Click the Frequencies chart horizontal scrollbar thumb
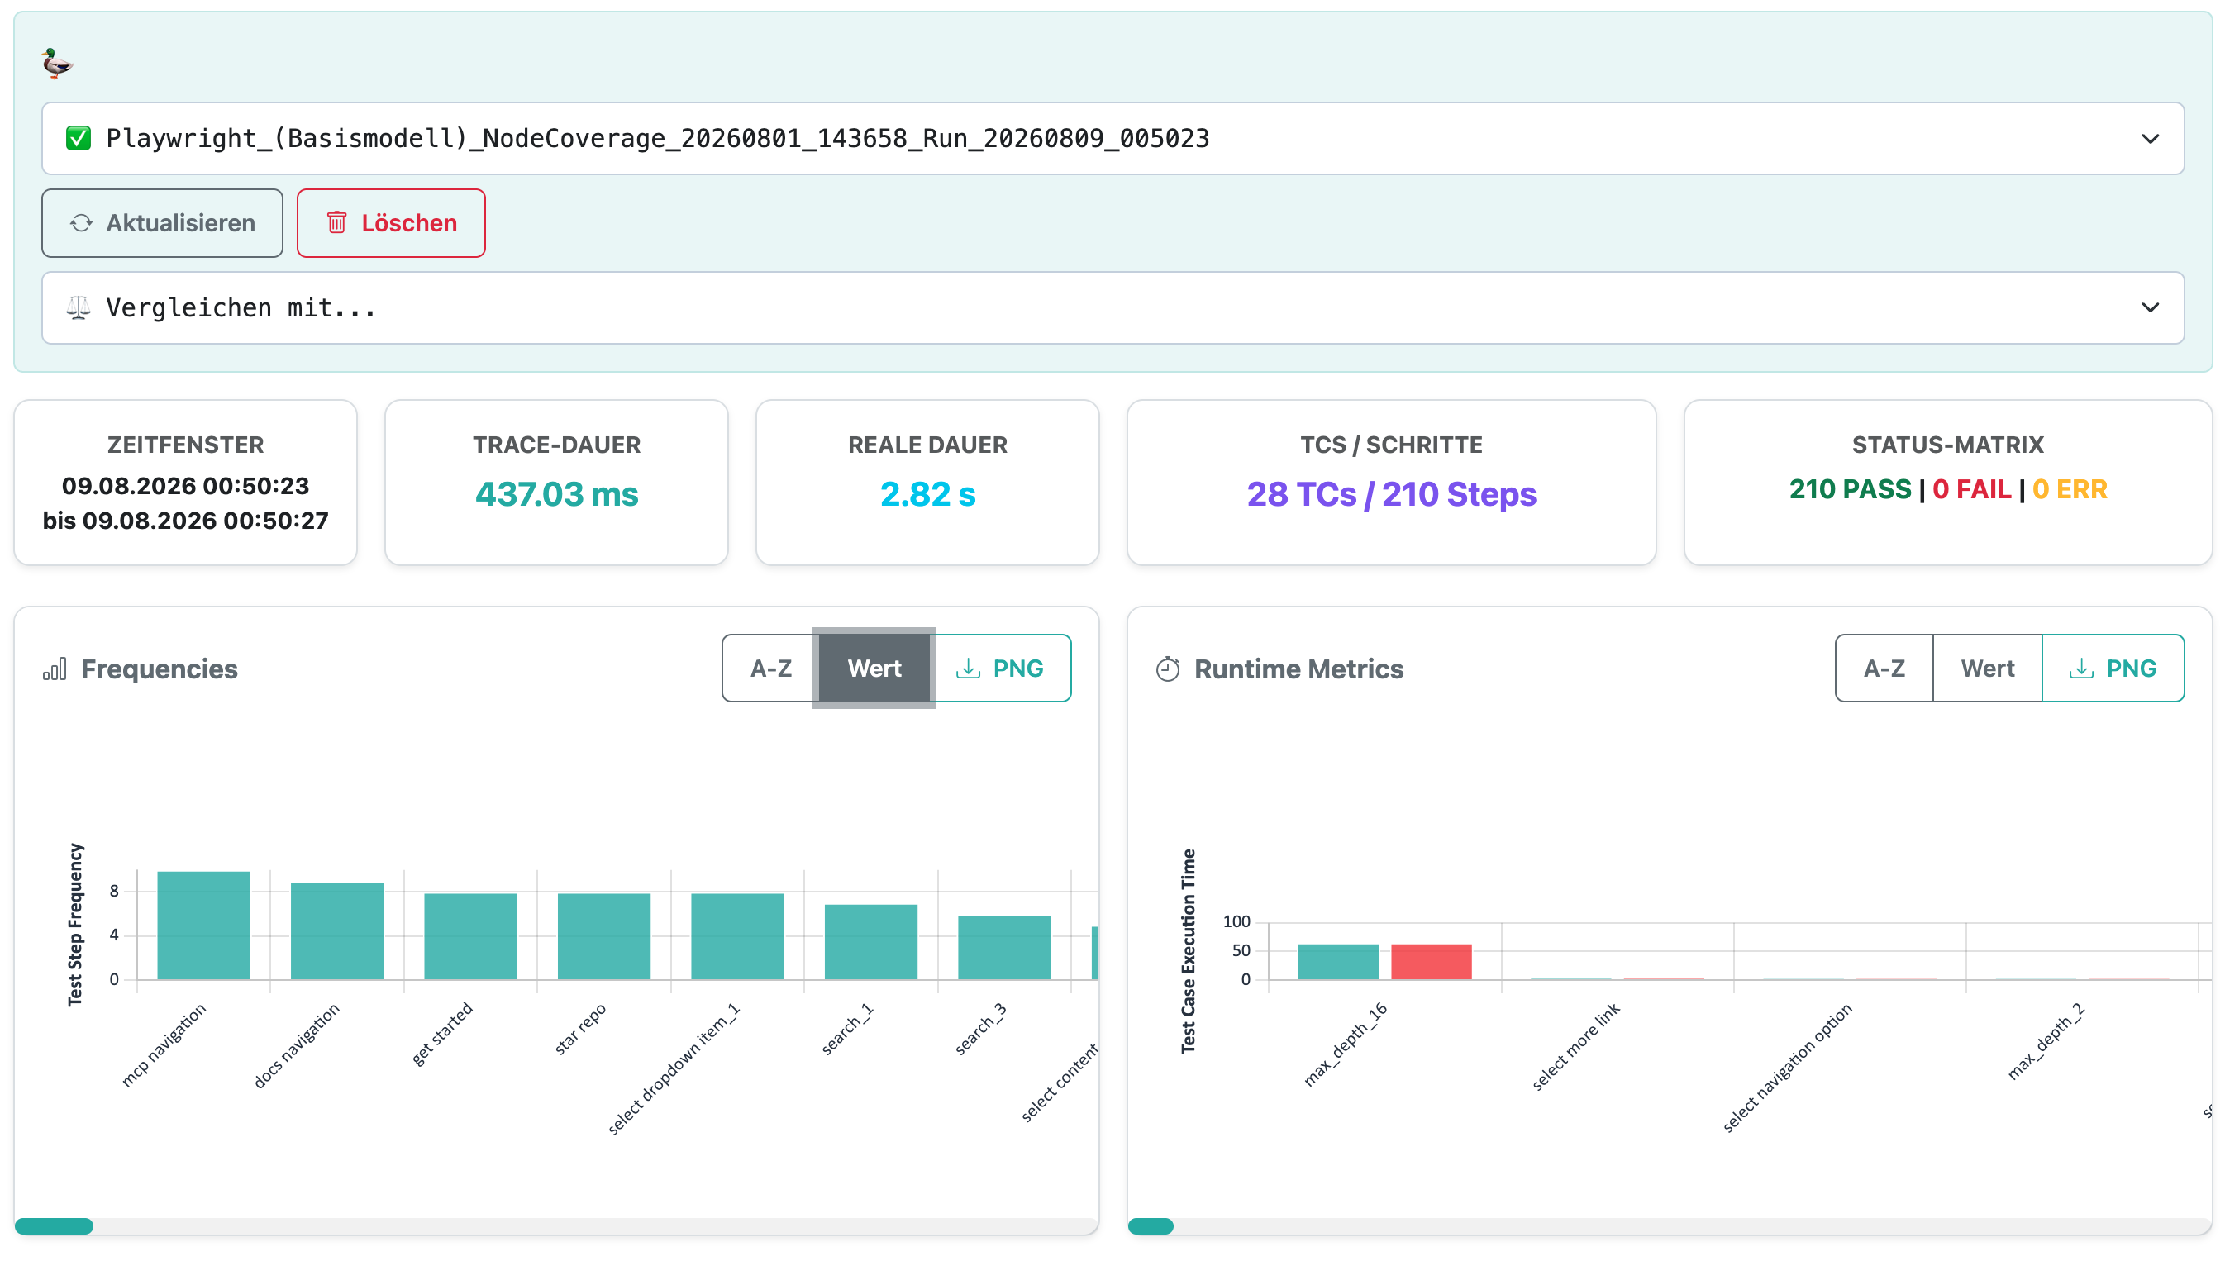 (54, 1225)
